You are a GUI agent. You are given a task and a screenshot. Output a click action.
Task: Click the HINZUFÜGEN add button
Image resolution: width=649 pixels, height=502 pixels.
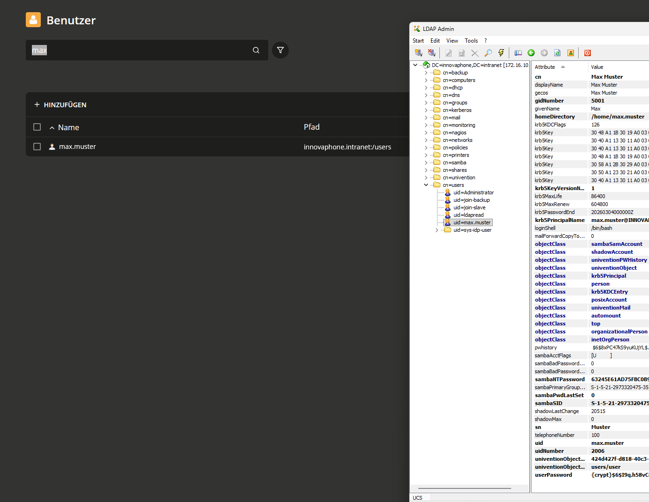[60, 105]
